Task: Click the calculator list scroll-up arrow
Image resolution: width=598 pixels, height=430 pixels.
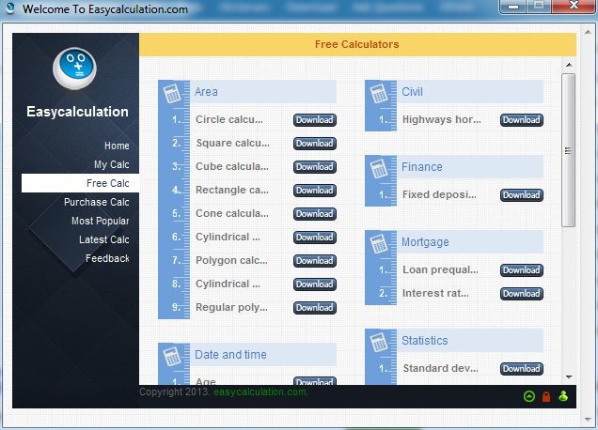Action: (569, 65)
